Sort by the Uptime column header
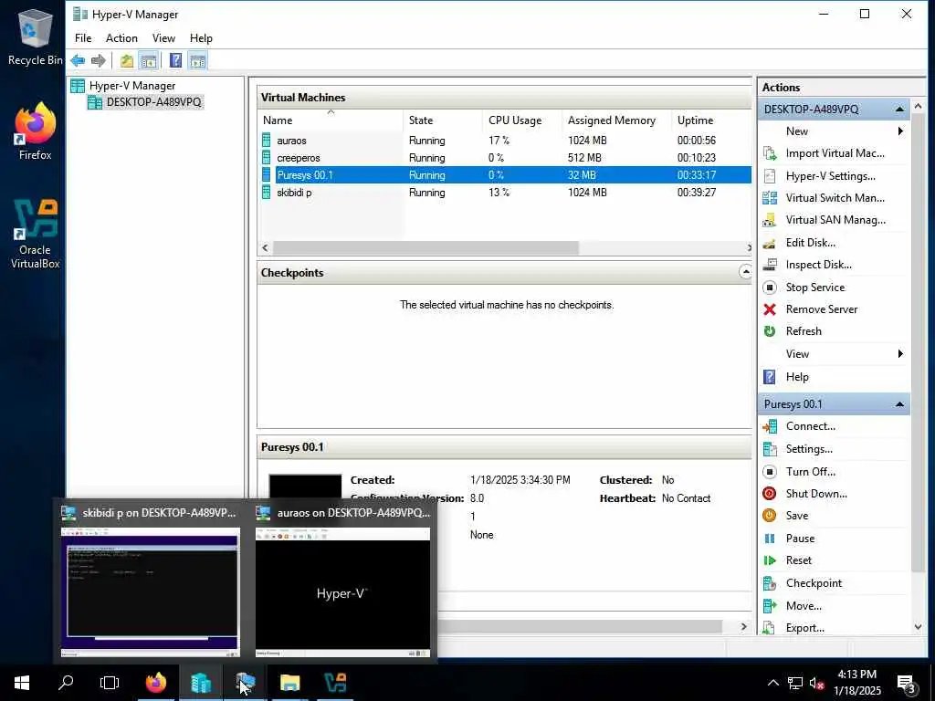This screenshot has height=701, width=935. [711, 120]
